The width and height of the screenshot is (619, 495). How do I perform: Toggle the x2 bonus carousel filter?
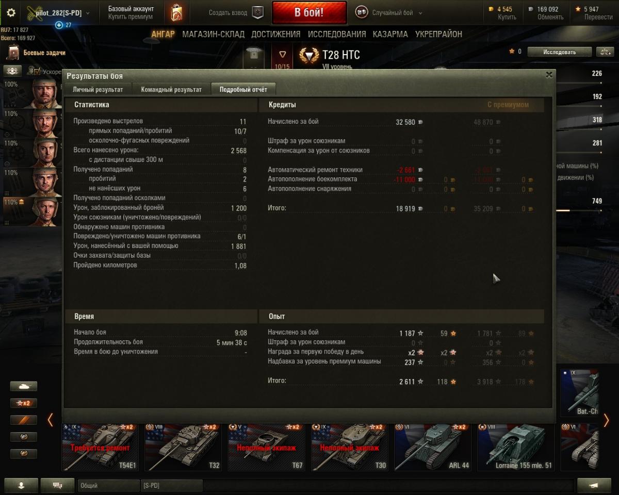tap(24, 403)
